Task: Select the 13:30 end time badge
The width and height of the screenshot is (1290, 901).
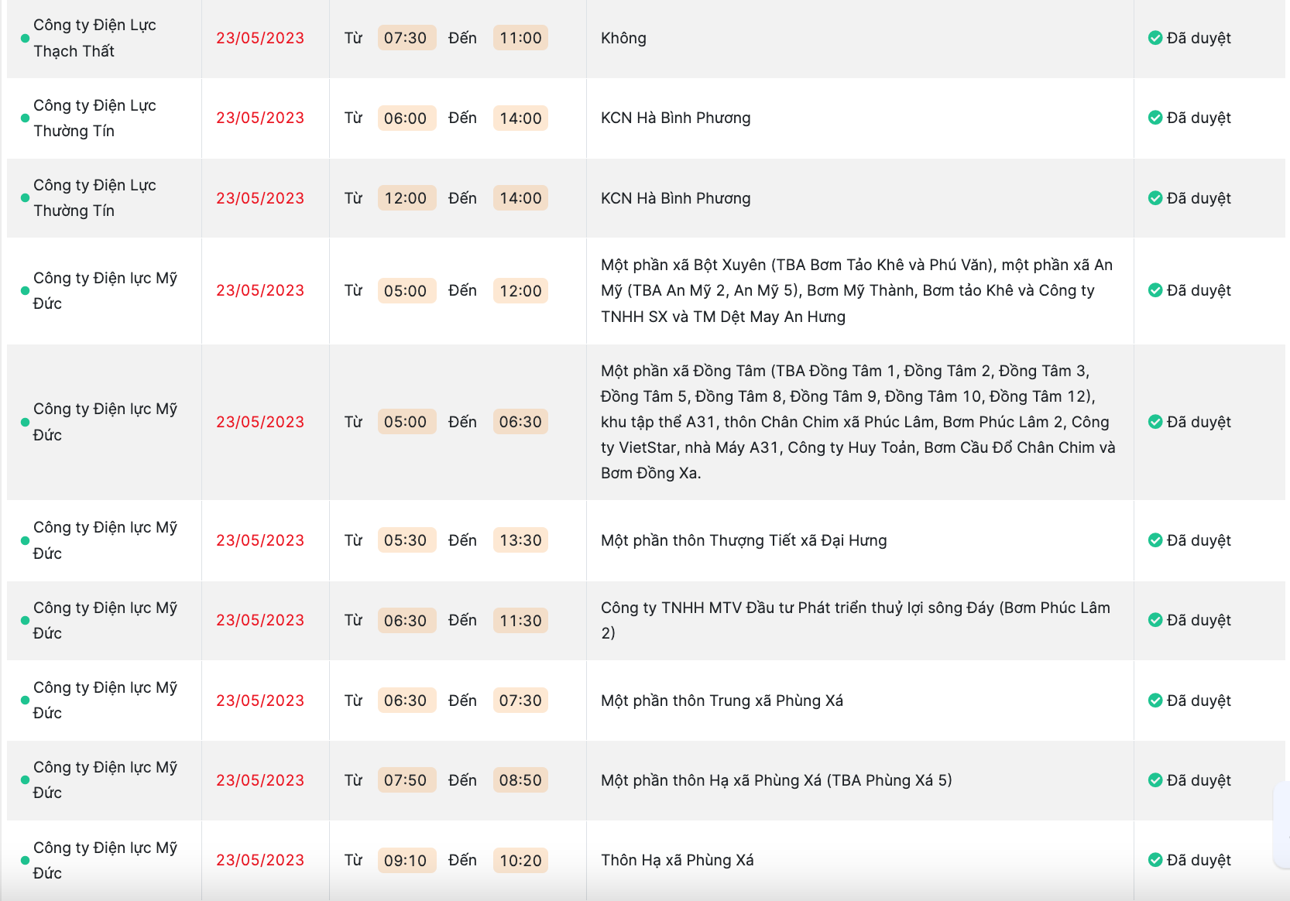Action: point(520,540)
